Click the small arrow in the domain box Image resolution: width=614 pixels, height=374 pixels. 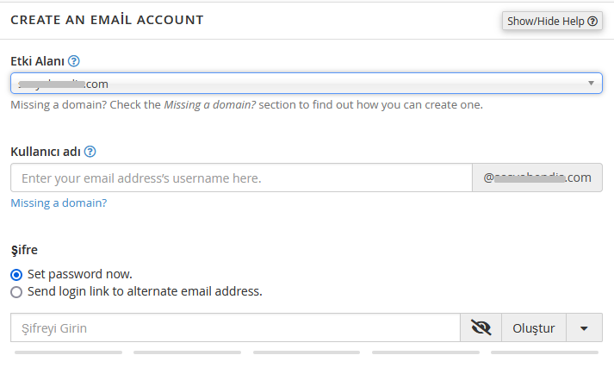tap(591, 83)
